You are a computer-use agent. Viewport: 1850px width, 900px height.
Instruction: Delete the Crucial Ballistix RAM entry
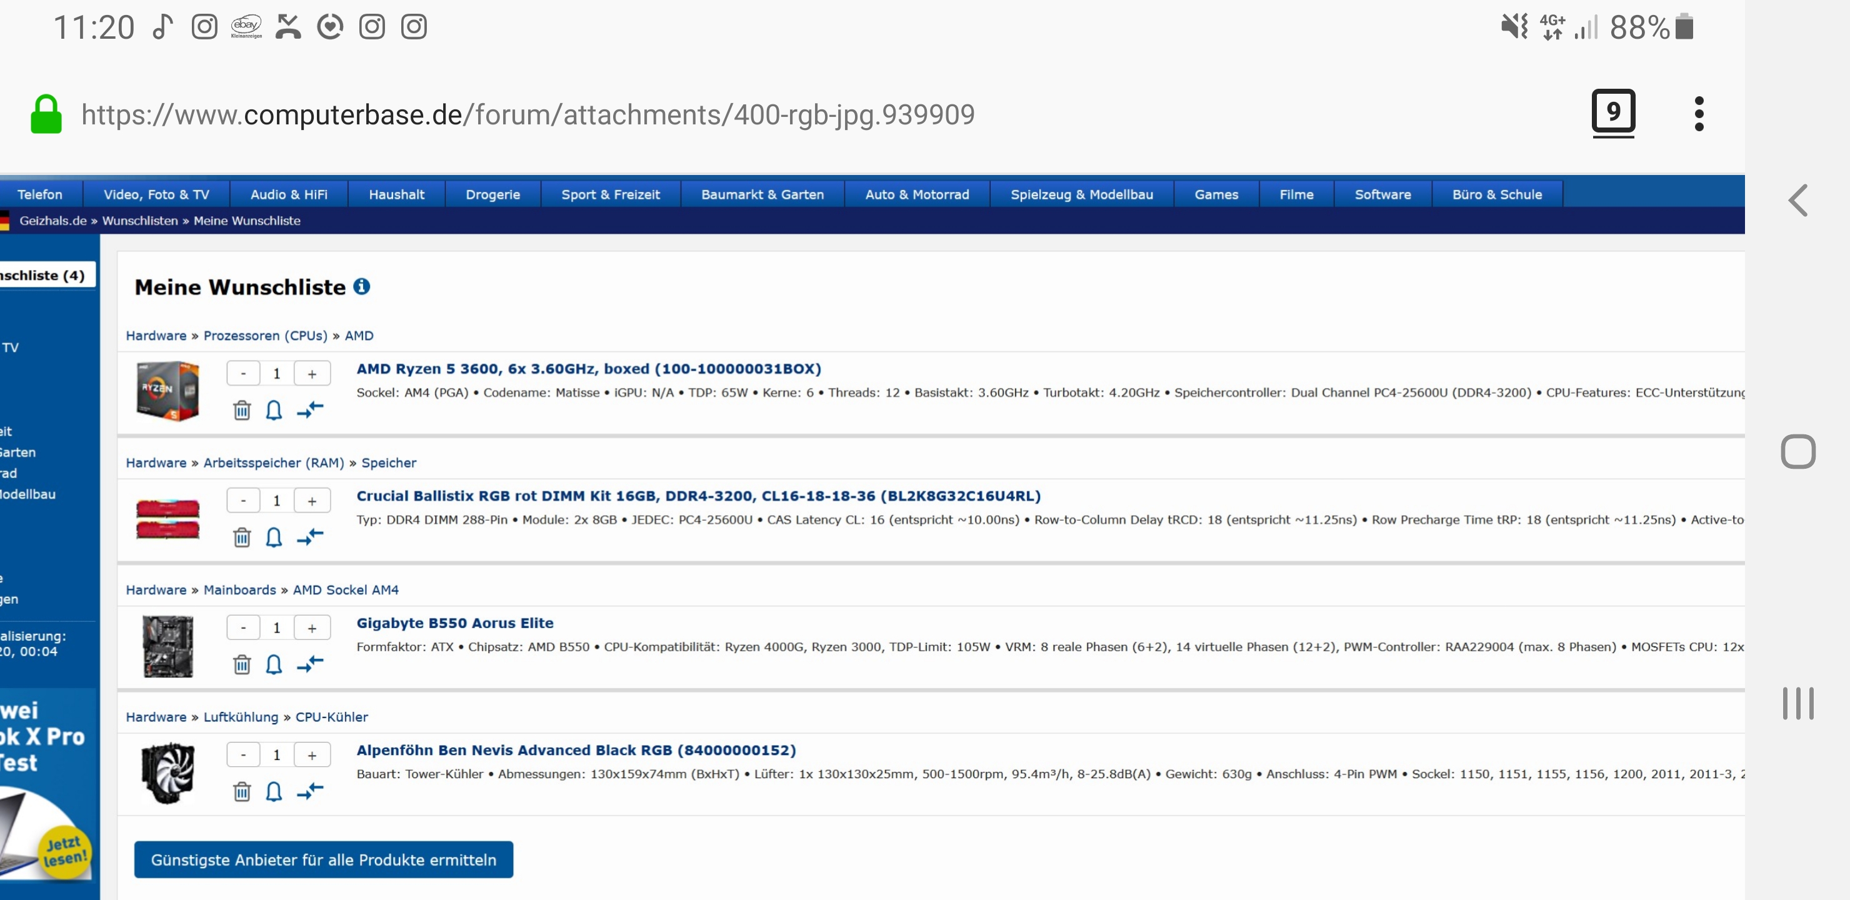click(241, 537)
